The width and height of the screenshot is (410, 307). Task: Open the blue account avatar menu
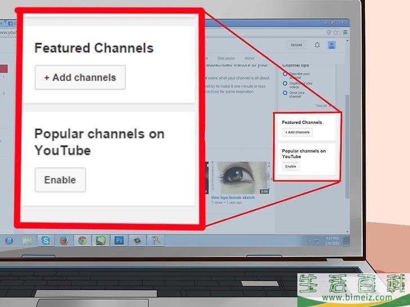coord(332,45)
